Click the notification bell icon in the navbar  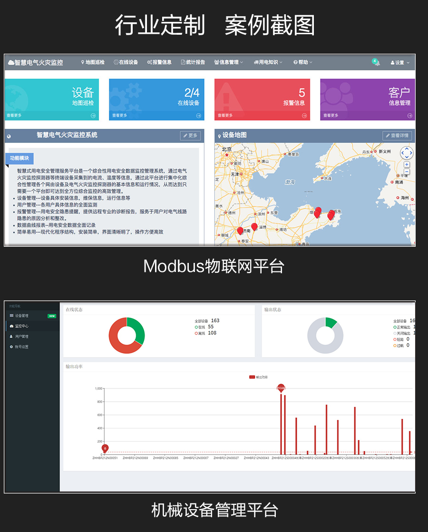click(x=376, y=62)
